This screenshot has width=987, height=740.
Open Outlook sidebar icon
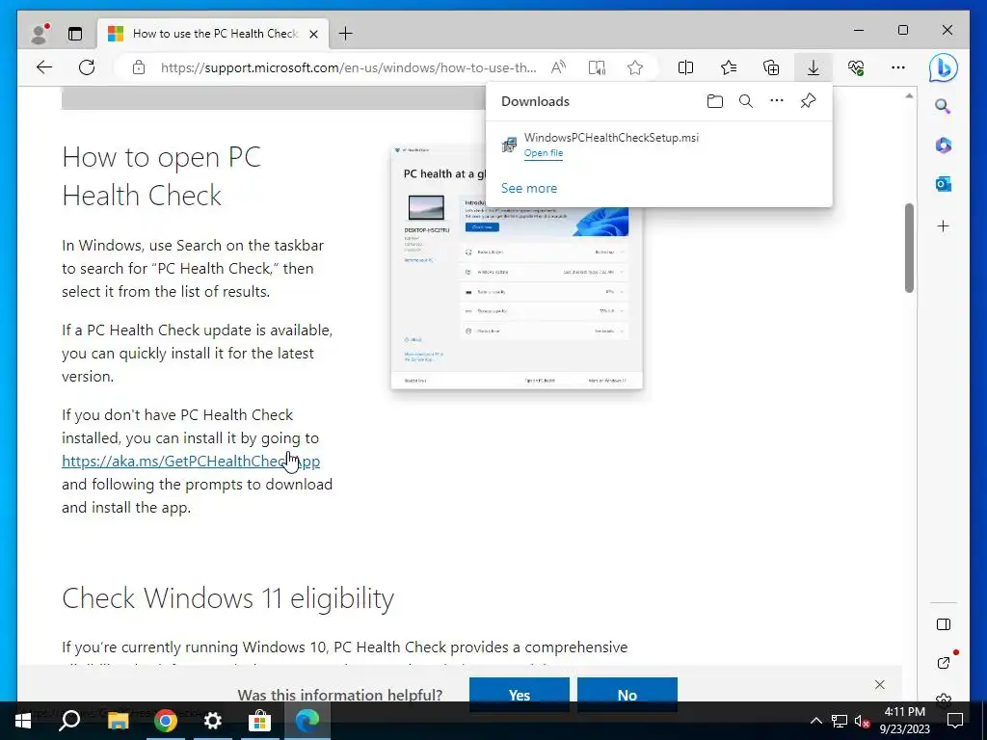[x=943, y=184]
